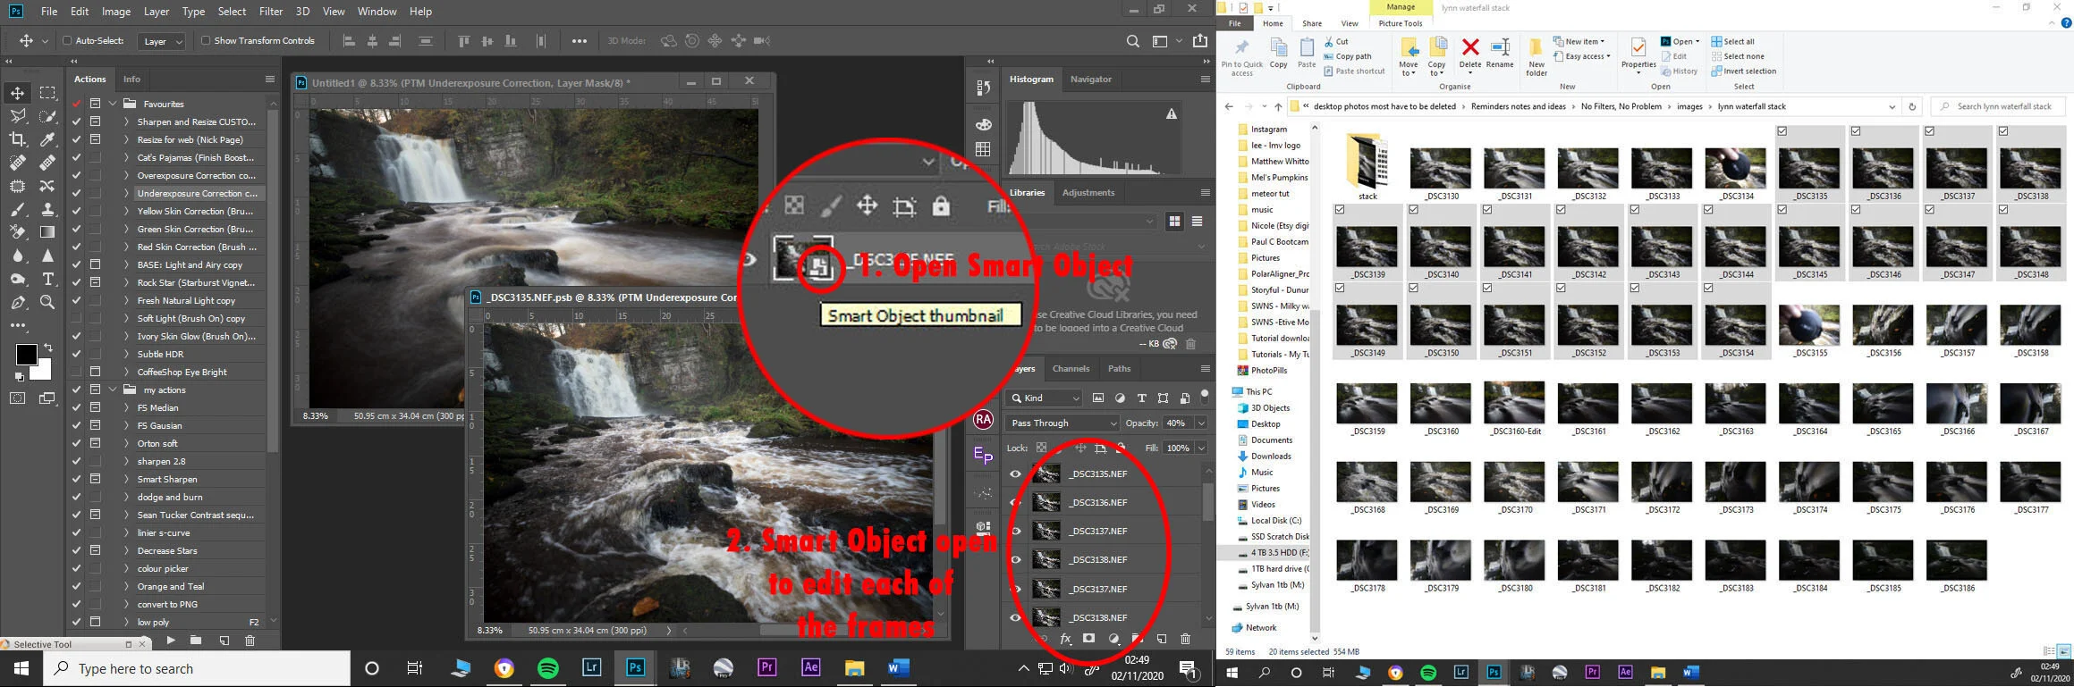This screenshot has width=2074, height=687.
Task: Select the Brush tool
Action: [x=17, y=209]
